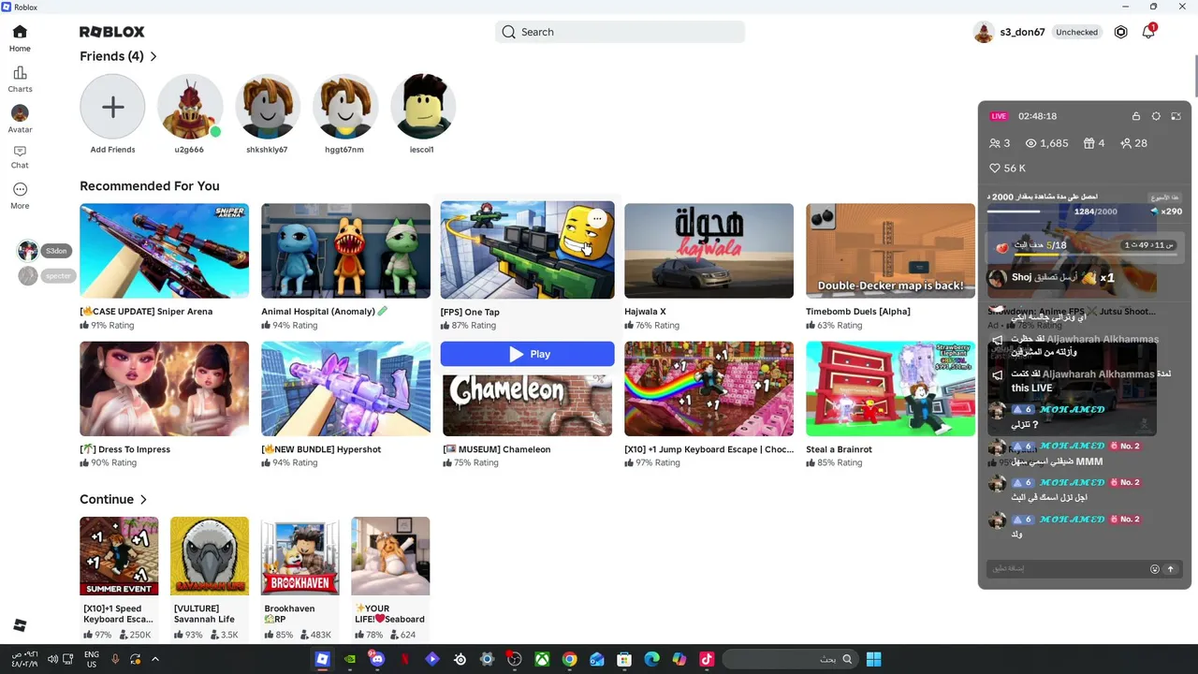Open the Hajwala X game thumbnail
1198x674 pixels.
click(x=709, y=251)
